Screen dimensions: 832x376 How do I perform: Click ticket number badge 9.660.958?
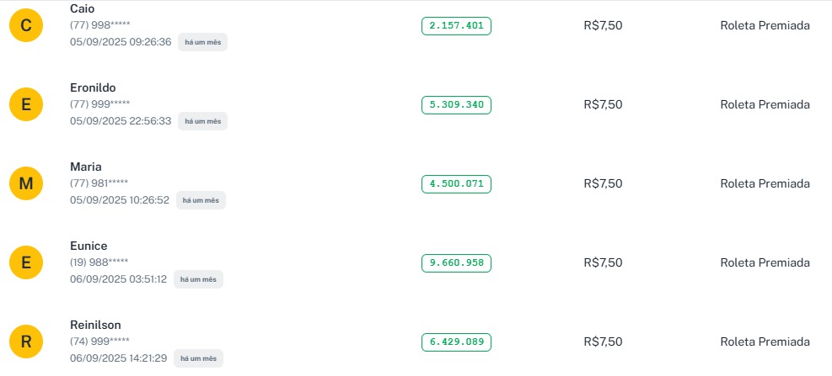[x=456, y=263]
